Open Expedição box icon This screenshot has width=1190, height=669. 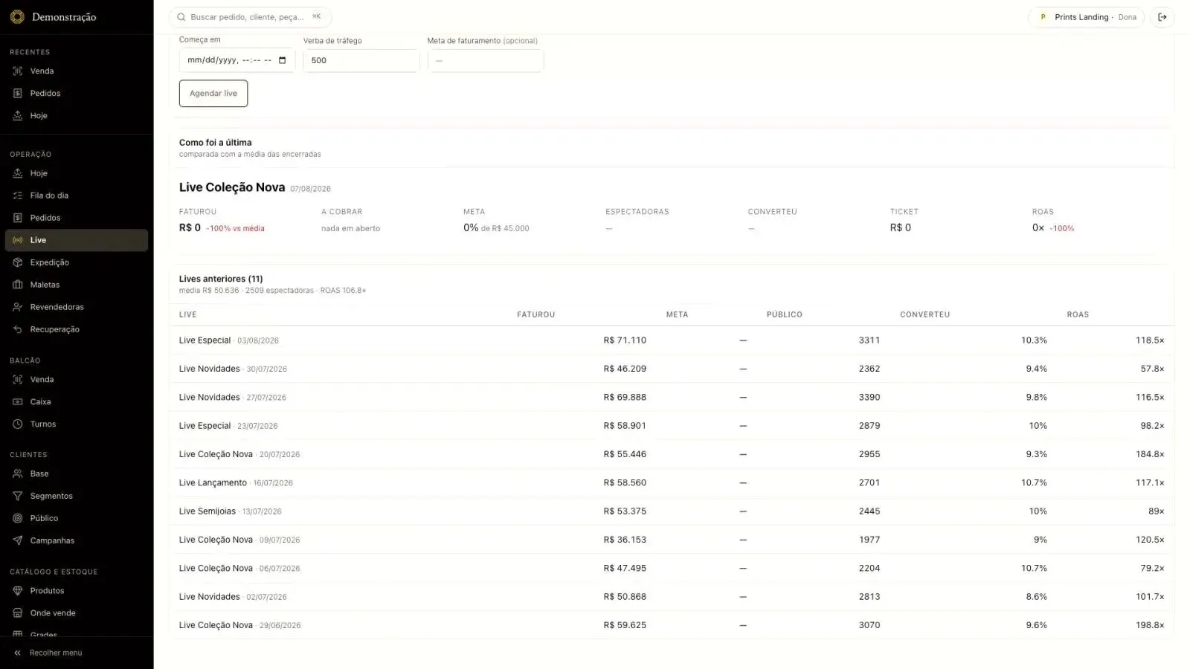[18, 262]
